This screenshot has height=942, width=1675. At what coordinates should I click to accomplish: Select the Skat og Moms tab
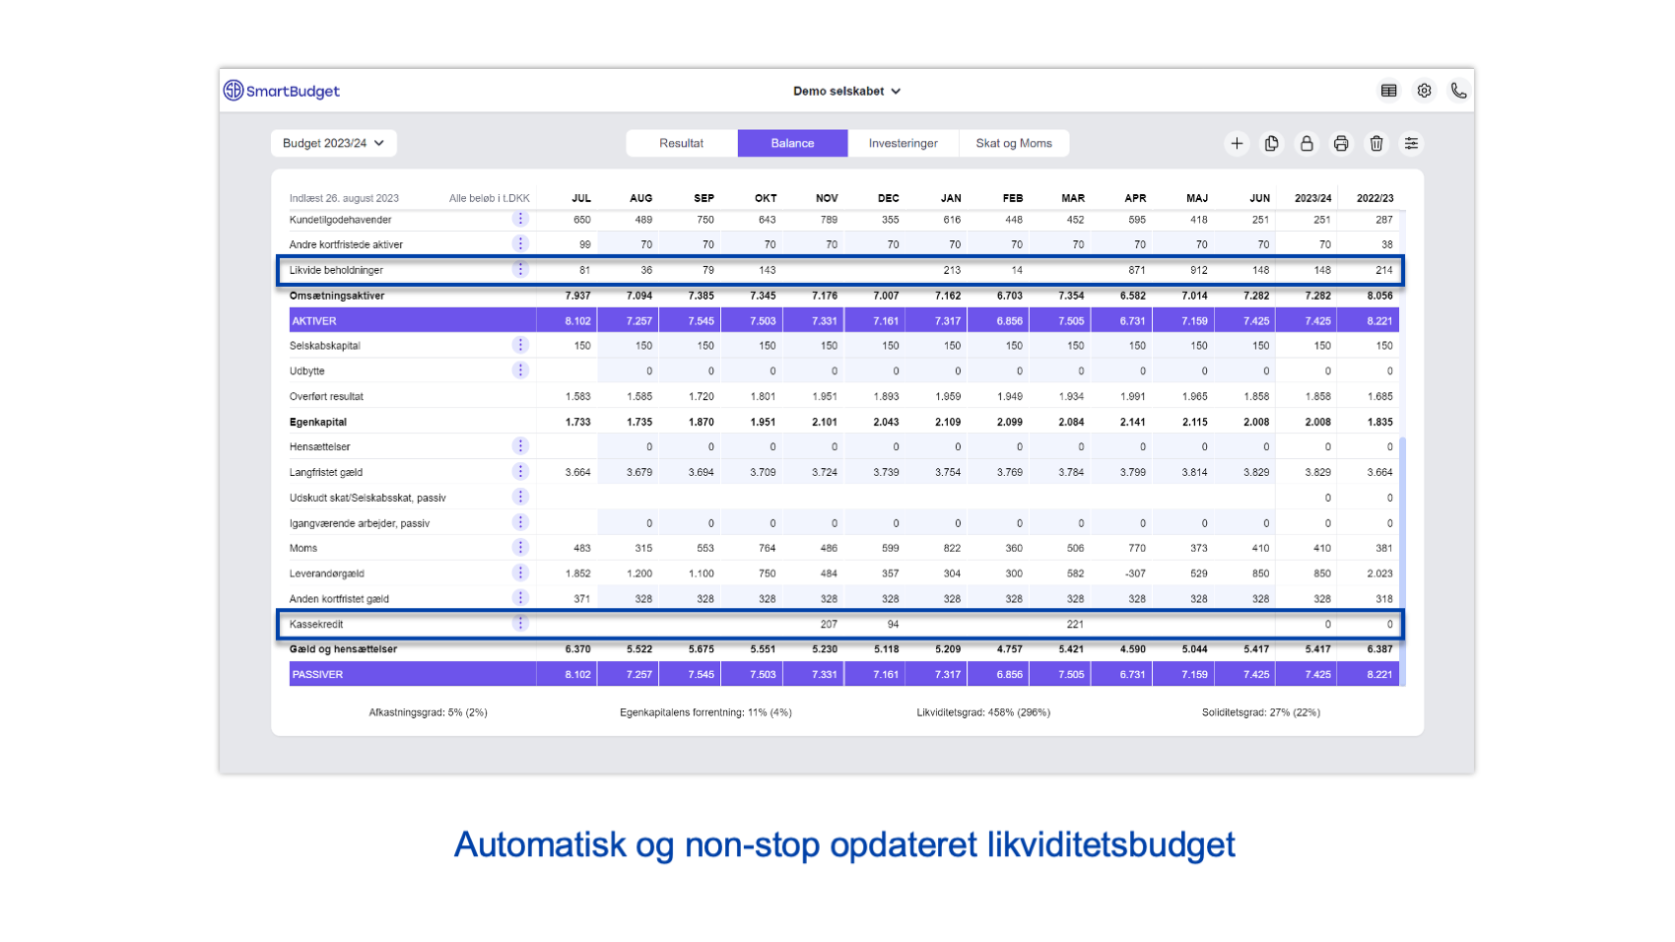[1015, 143]
